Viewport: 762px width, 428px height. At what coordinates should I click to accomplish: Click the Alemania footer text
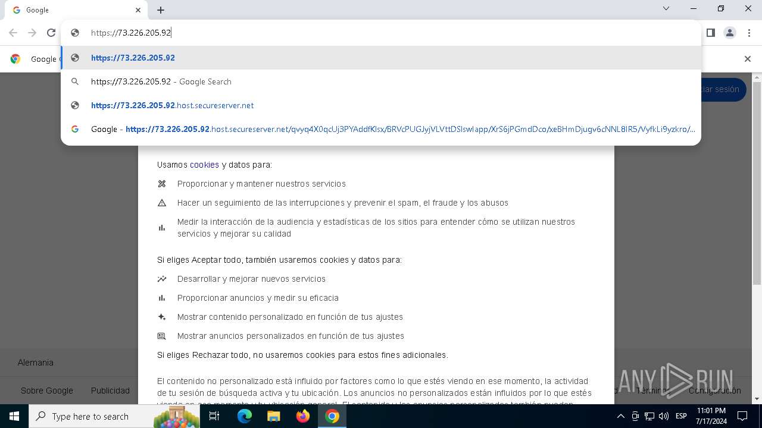click(x=36, y=363)
